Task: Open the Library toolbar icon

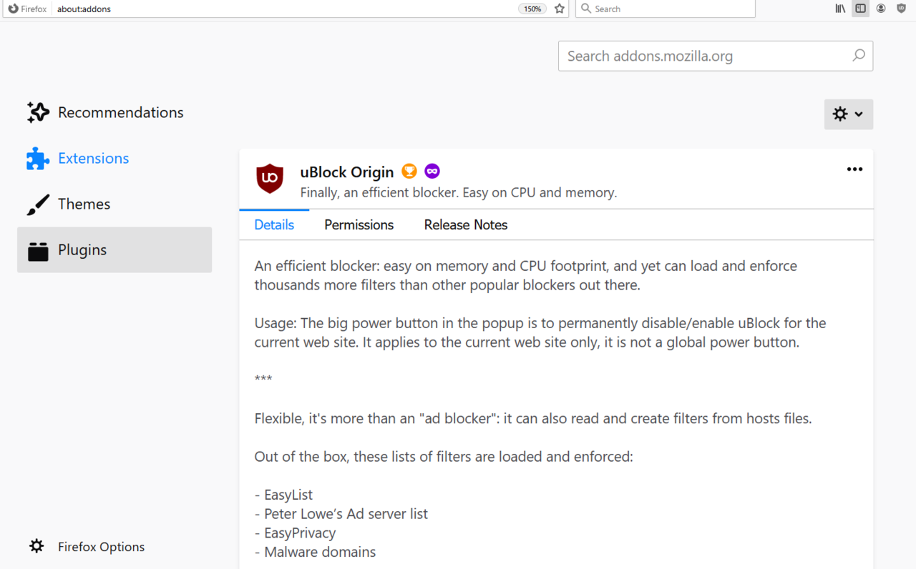Action: (x=840, y=9)
